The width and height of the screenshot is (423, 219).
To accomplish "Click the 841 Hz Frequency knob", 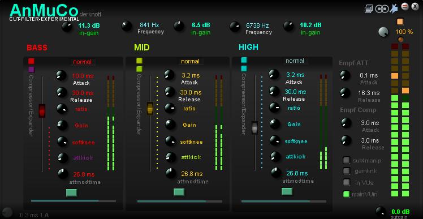I will (x=127, y=27).
